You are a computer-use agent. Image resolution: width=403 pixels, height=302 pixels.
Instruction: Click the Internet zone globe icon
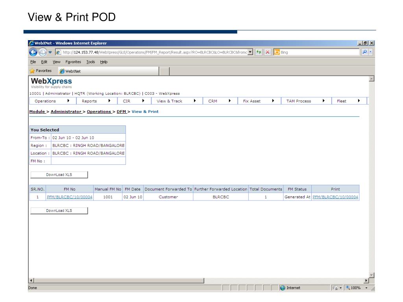(x=283, y=288)
